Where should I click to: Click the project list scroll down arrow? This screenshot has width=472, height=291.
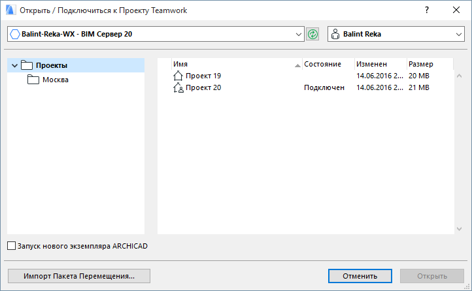click(x=459, y=229)
